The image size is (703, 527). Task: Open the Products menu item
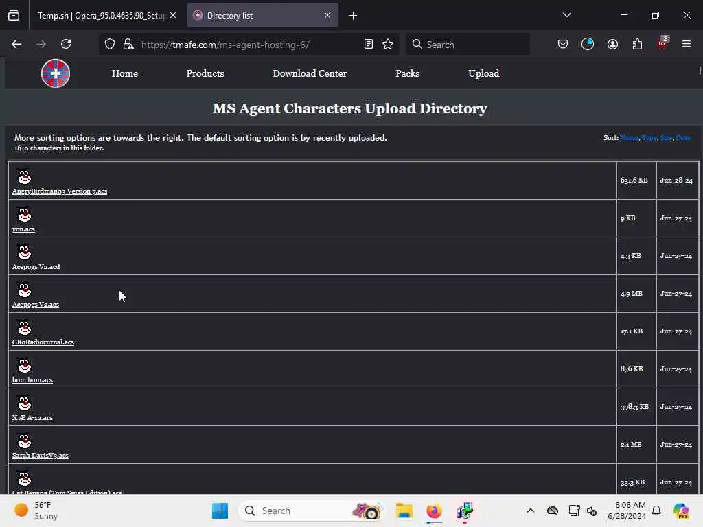pos(205,73)
